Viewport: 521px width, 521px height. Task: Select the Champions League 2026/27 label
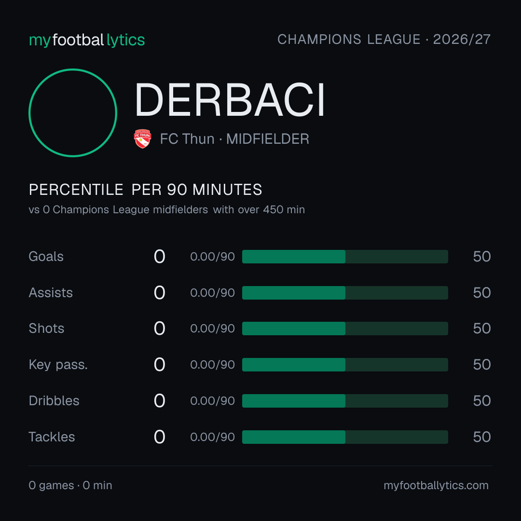384,40
